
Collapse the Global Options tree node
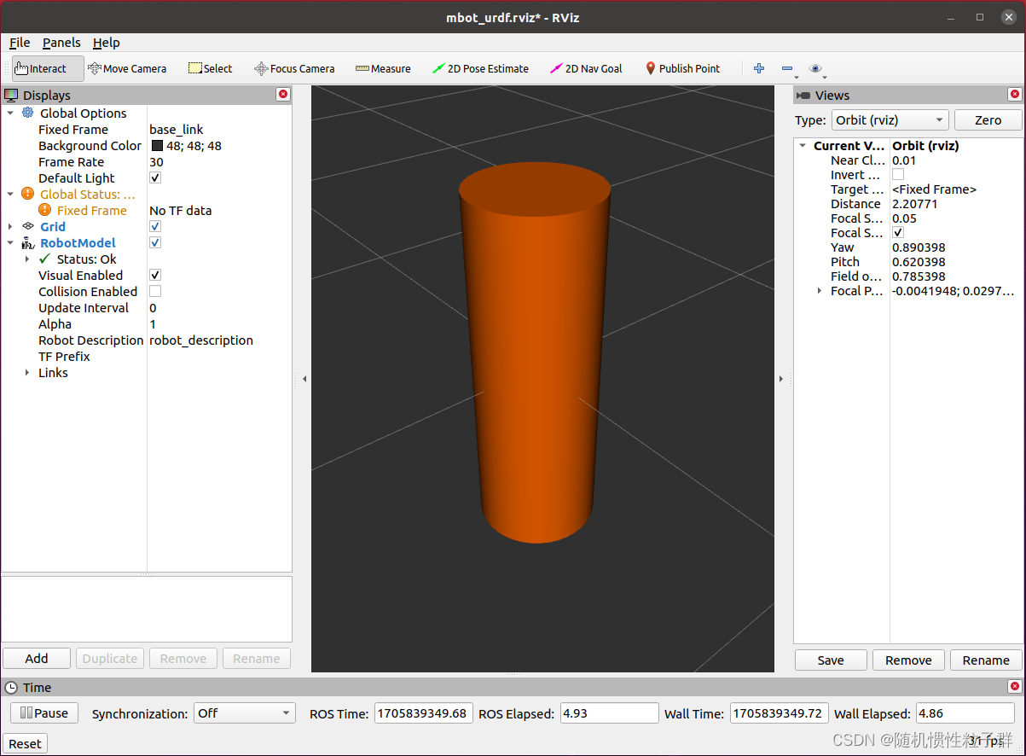pyautogui.click(x=10, y=113)
